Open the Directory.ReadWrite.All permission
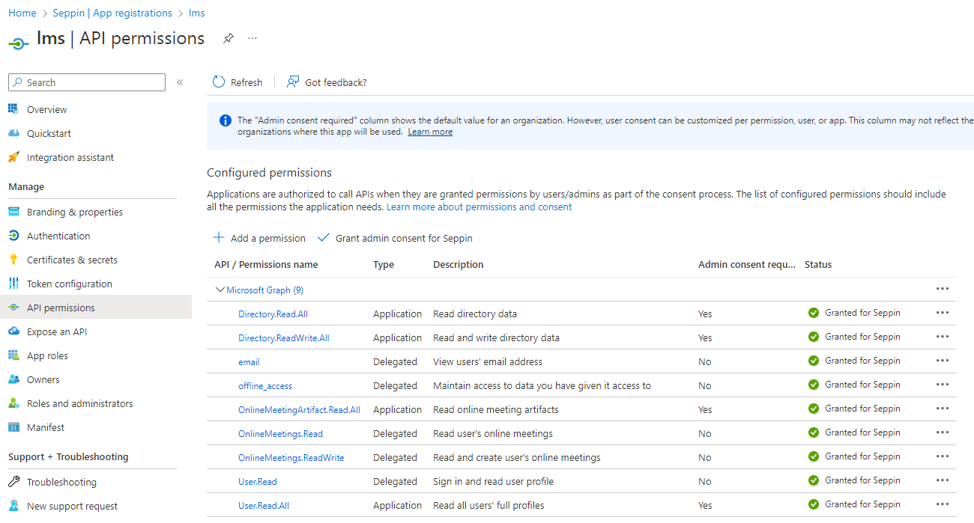Screen dimensions: 974x523 click(x=284, y=337)
